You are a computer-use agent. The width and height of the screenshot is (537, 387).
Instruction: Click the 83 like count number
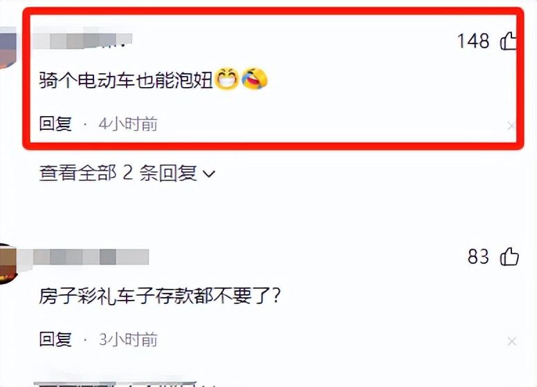coord(478,257)
